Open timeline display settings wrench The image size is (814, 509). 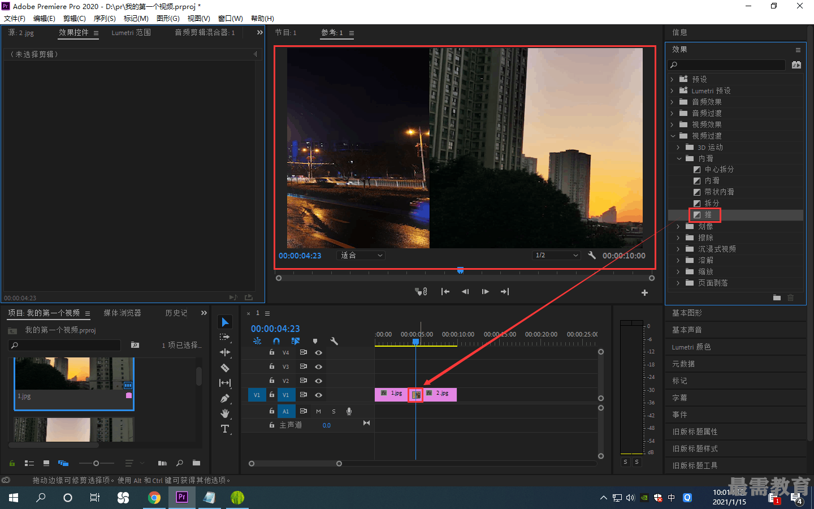click(334, 341)
